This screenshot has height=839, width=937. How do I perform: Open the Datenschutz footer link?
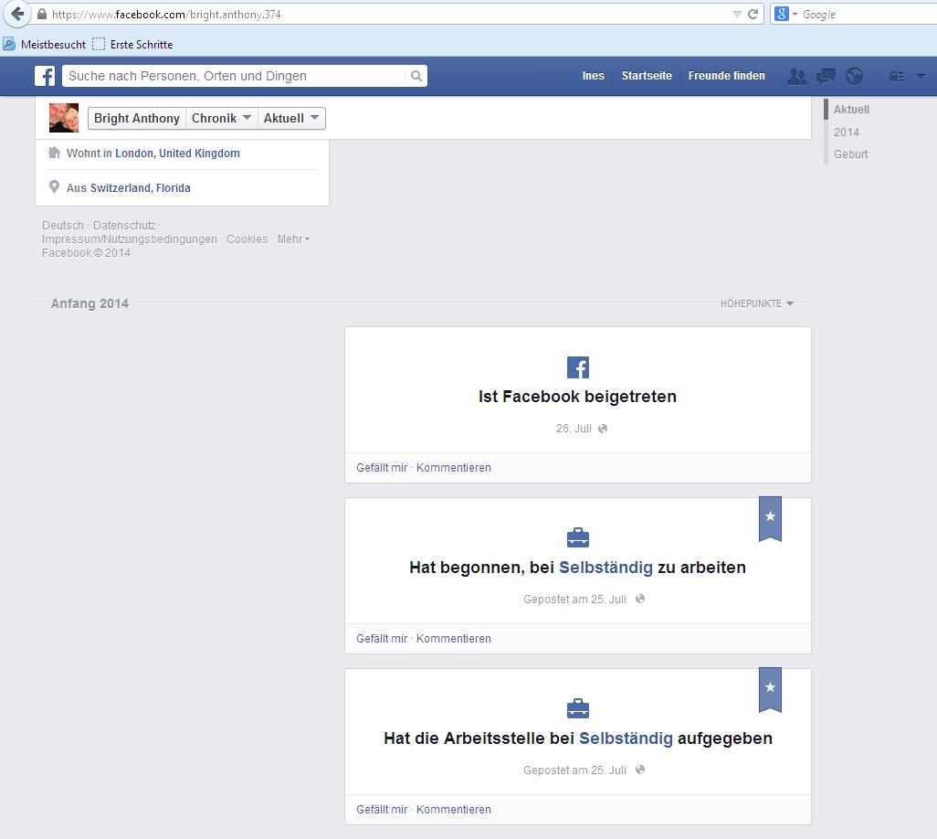(x=124, y=226)
